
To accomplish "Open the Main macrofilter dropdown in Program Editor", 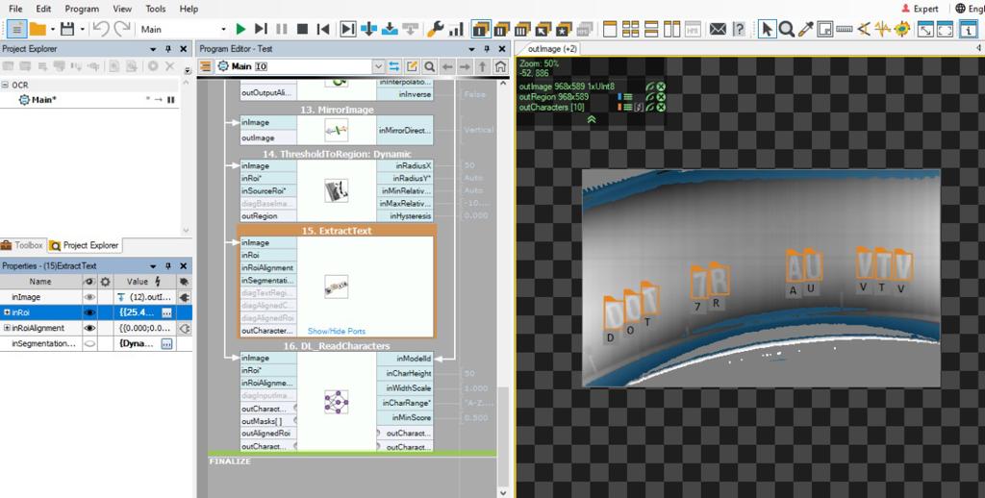I will point(377,66).
